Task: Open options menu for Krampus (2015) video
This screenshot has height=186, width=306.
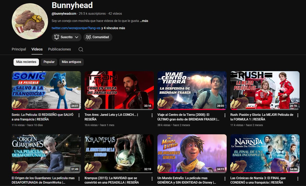Action: 152,179
